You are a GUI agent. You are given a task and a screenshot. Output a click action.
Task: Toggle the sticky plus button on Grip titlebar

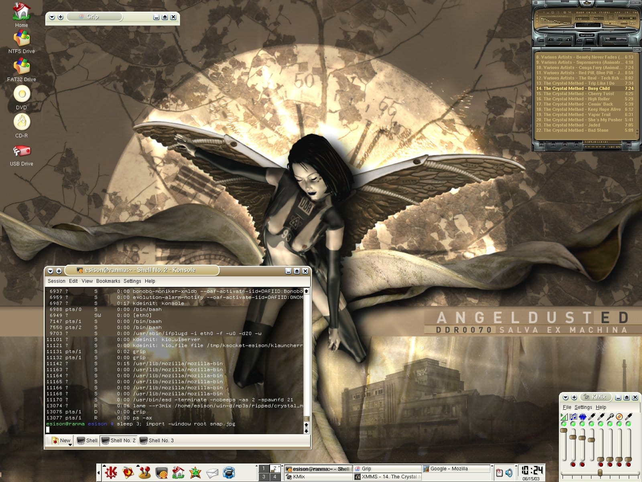(x=61, y=17)
